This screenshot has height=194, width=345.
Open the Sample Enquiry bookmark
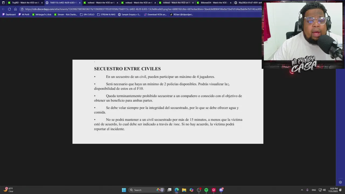(129, 15)
